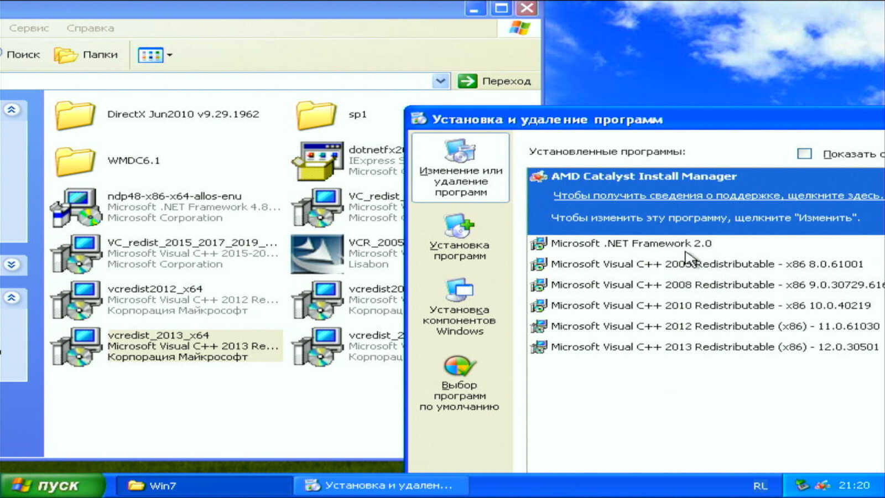Image resolution: width=885 pixels, height=498 pixels.
Task: Select the dotnetfx2 IExpress installer file
Action: (x=348, y=160)
